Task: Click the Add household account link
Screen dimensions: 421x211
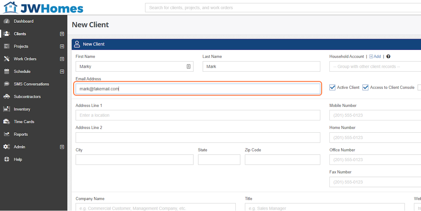Action: (375, 57)
